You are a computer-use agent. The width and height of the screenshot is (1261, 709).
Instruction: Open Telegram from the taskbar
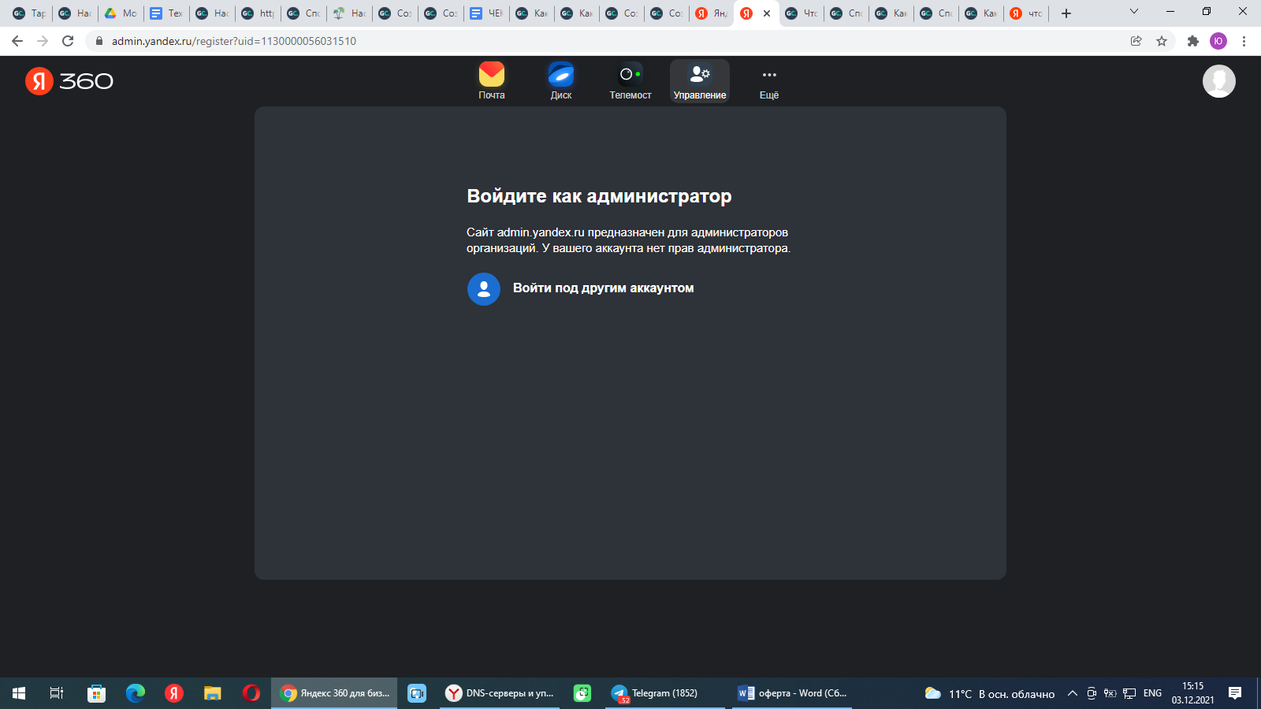656,693
